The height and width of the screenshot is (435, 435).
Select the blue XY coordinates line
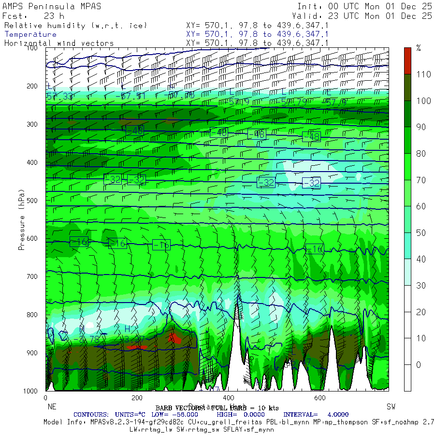[257, 34]
